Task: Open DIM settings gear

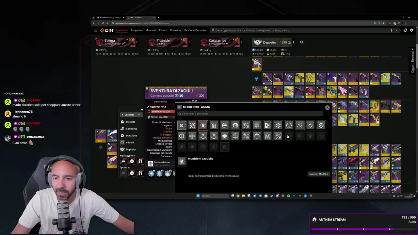Action: pos(411,30)
